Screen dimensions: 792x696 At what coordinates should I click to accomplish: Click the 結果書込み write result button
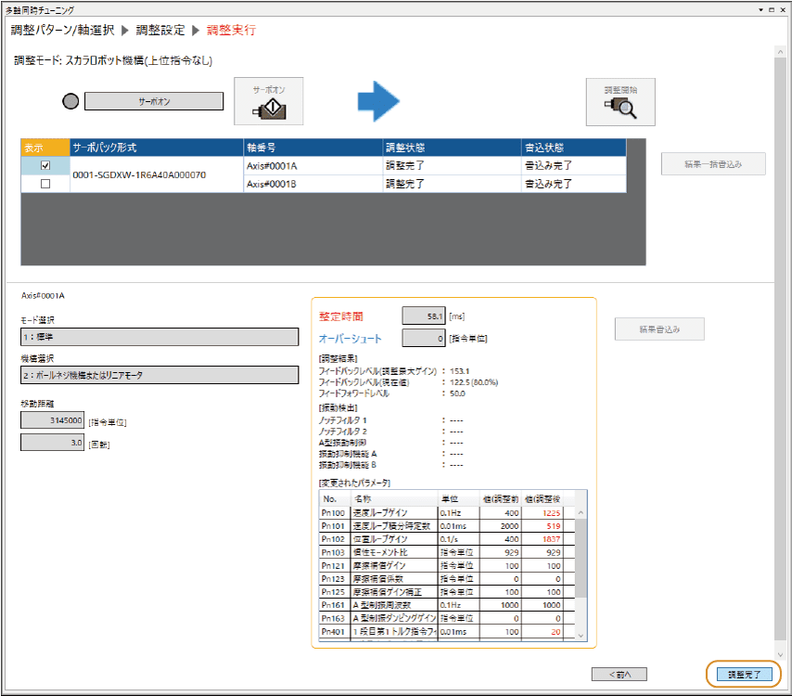tap(658, 329)
